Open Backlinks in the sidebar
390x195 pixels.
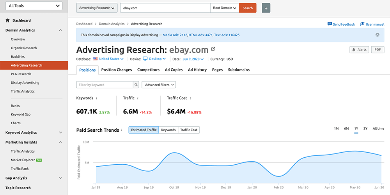[18, 56]
